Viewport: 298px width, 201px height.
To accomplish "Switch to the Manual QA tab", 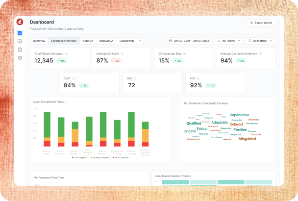I will tap(106, 41).
